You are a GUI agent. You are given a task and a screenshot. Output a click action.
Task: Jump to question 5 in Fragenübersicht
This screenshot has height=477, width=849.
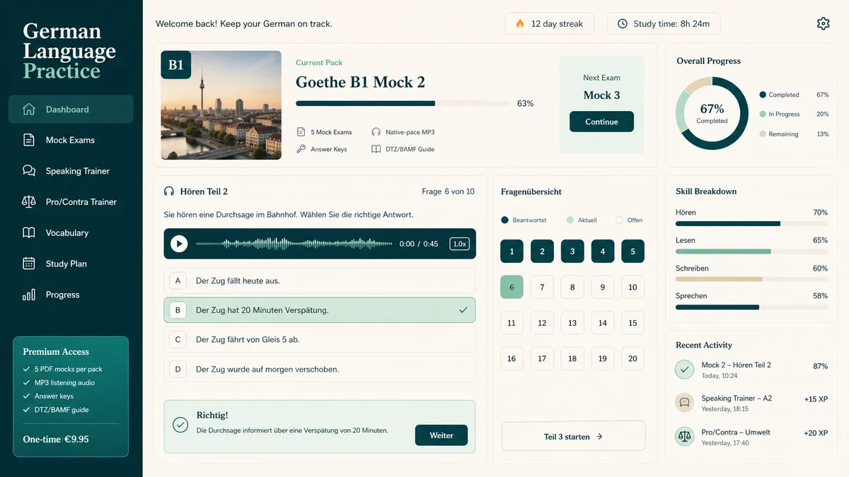[x=633, y=252]
